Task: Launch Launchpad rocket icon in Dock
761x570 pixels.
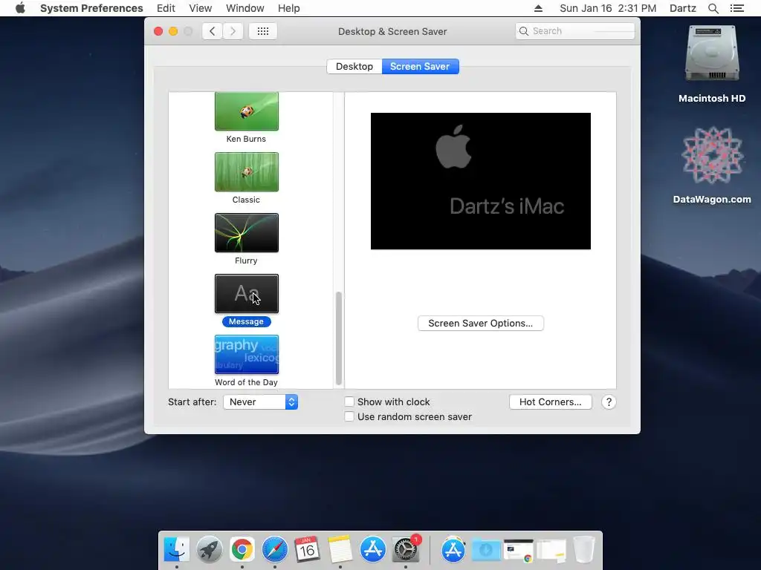Action: (x=209, y=549)
